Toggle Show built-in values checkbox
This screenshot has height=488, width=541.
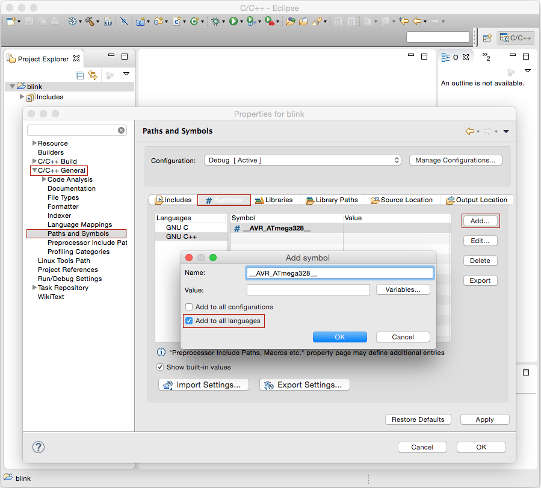(x=160, y=367)
